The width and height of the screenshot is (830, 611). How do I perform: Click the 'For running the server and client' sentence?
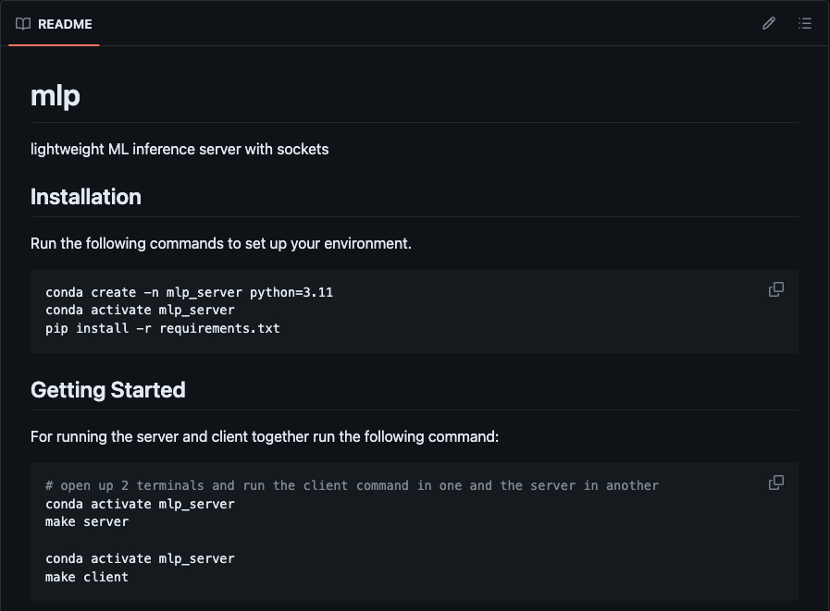[x=265, y=436]
